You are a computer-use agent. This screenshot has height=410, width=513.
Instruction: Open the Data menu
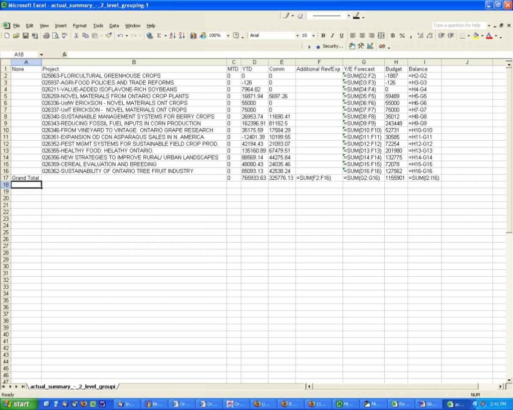click(114, 26)
